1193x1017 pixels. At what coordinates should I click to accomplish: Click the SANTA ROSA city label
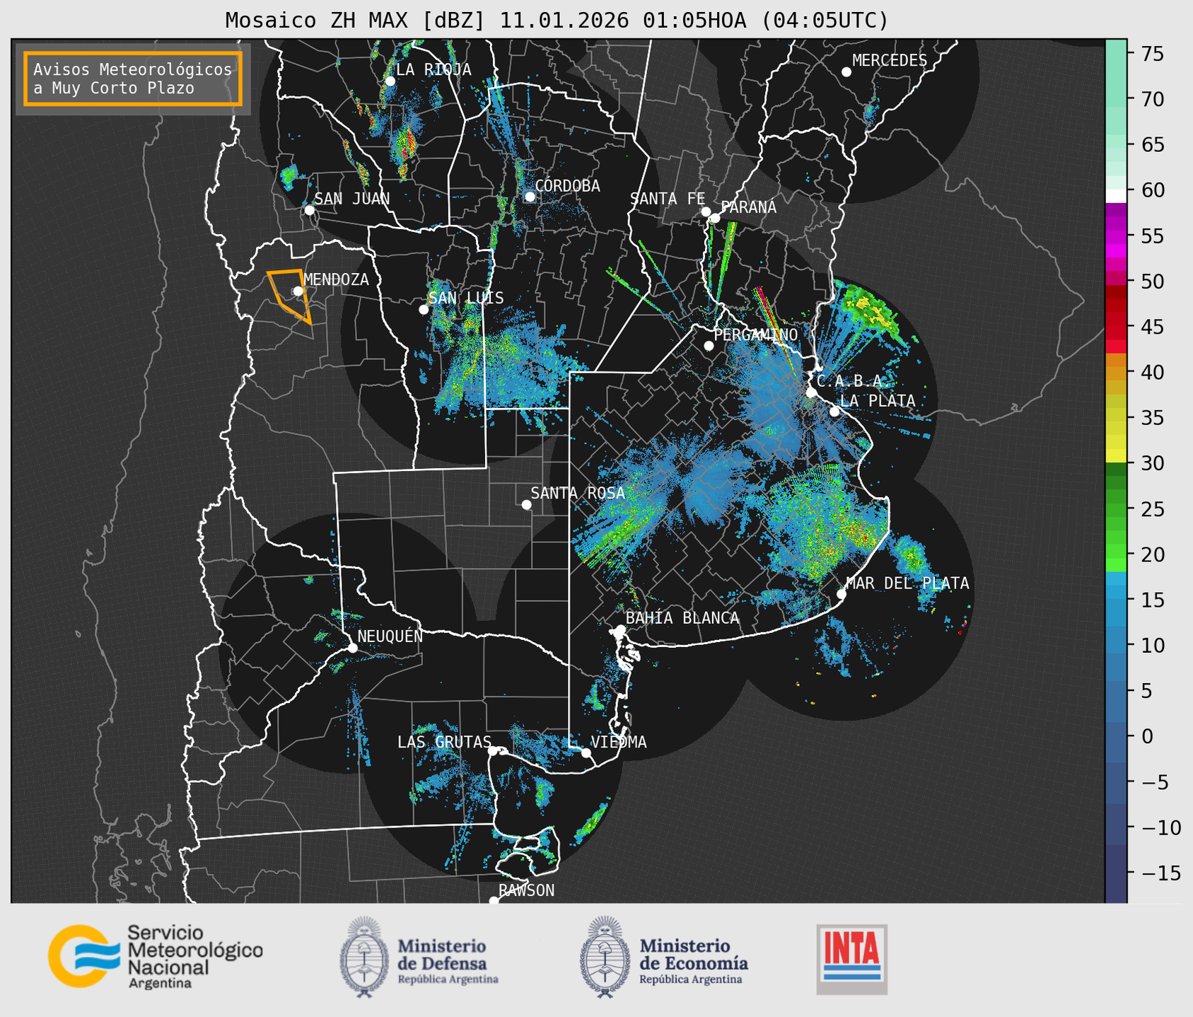pyautogui.click(x=578, y=493)
